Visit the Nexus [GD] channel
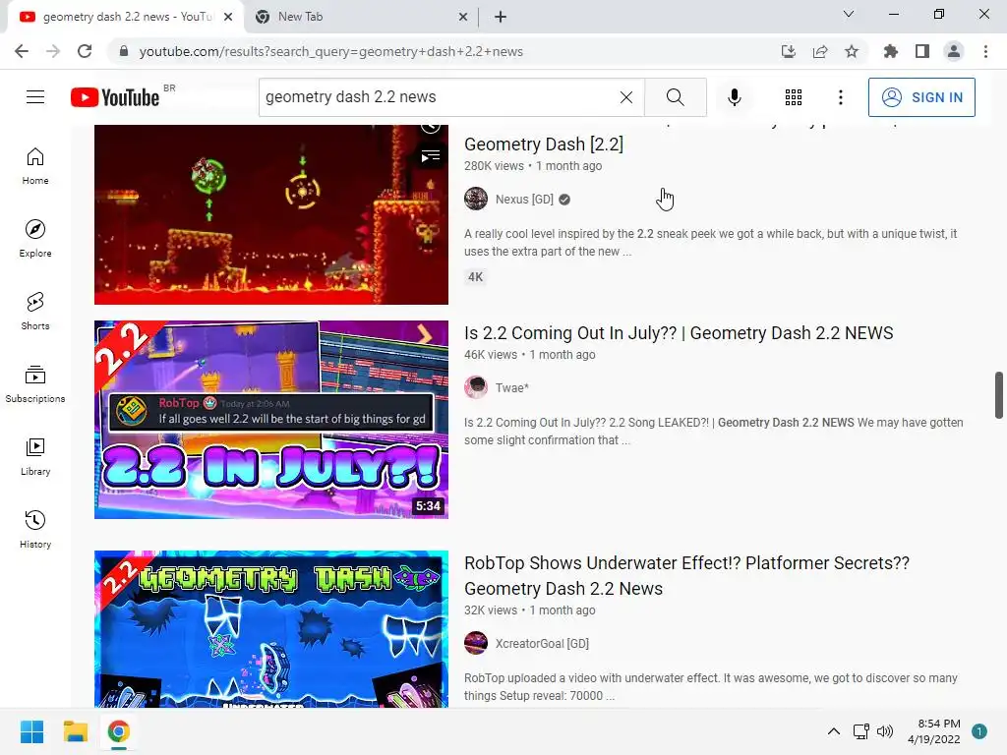 point(524,200)
